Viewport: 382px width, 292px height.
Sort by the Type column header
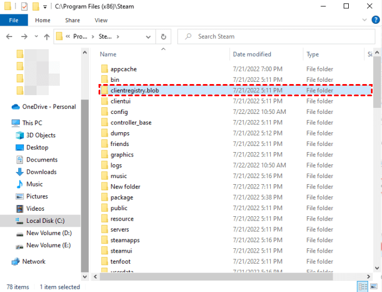point(313,54)
